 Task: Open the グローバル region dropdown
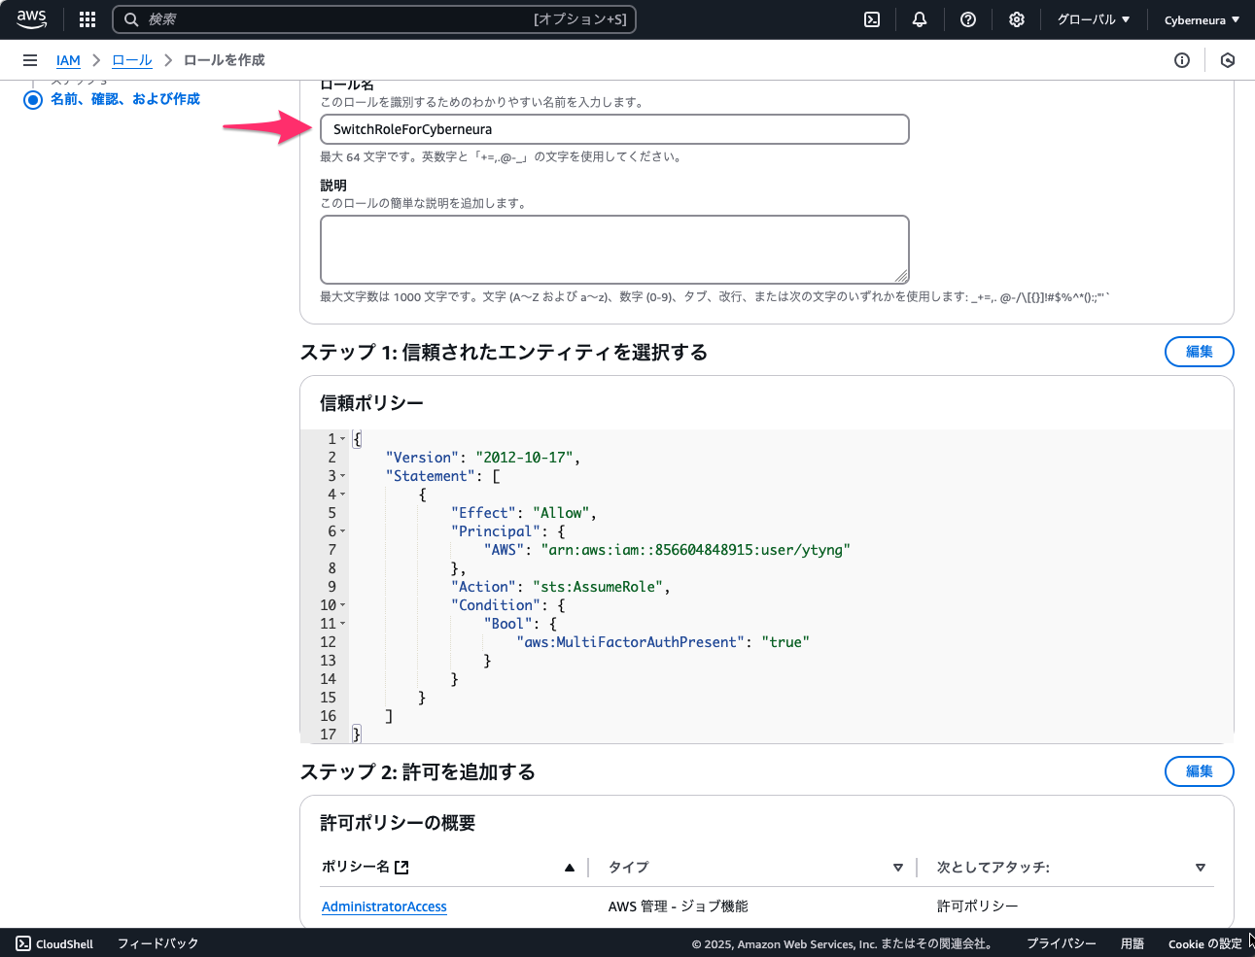point(1094,19)
